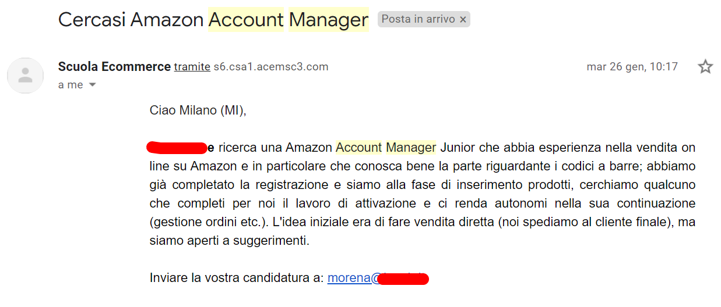Screen dimensions: 721x307
Task: Open the tramite link
Action: coord(192,67)
